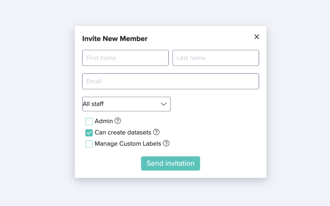Click the 'Invite New Member' heading
This screenshot has height=206, width=330.
115,39
